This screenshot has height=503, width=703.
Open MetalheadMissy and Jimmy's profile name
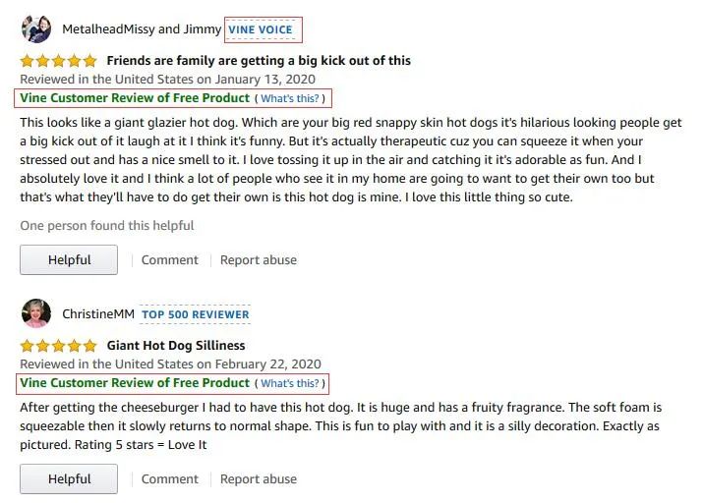(x=141, y=29)
